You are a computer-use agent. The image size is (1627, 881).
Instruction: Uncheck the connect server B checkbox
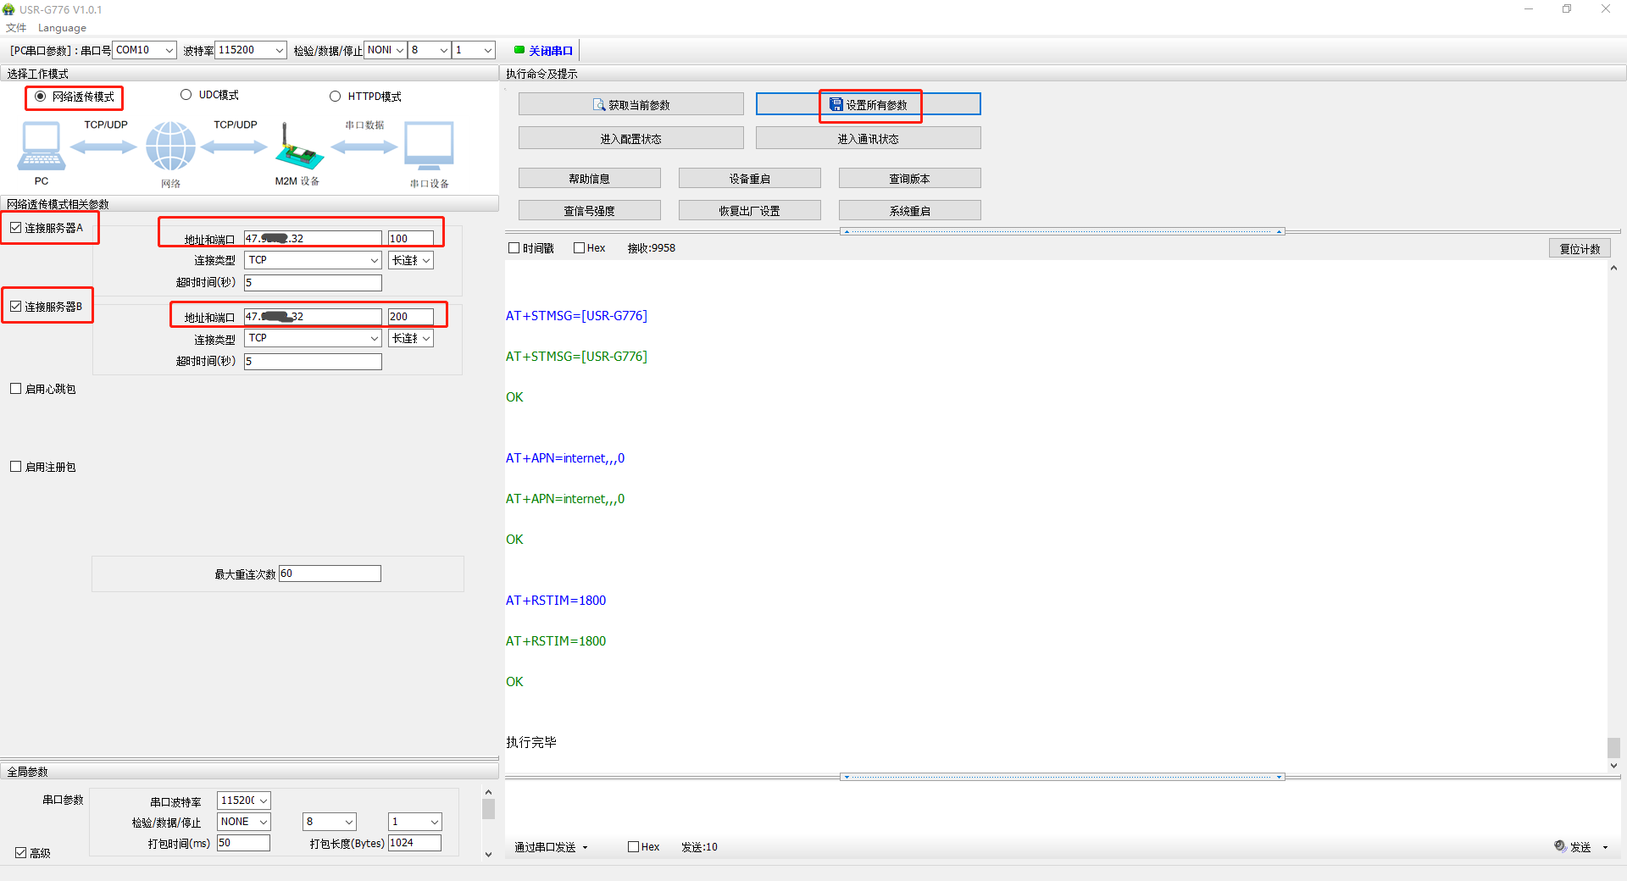16,307
